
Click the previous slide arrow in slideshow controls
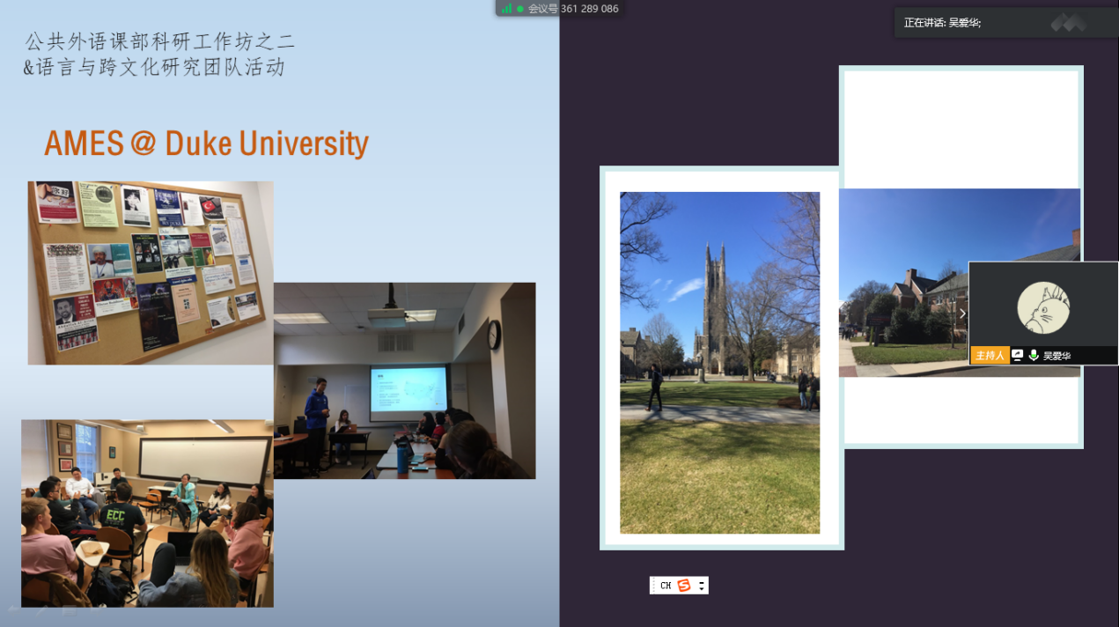pyautogui.click(x=14, y=611)
